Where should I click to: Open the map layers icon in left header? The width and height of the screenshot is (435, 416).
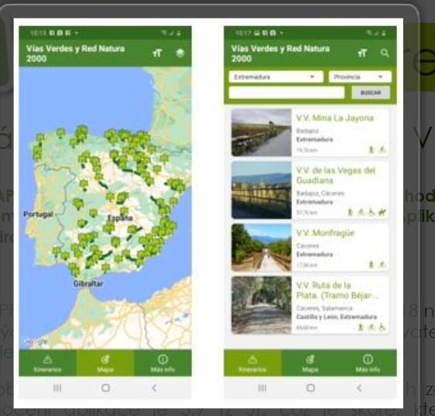tap(180, 53)
